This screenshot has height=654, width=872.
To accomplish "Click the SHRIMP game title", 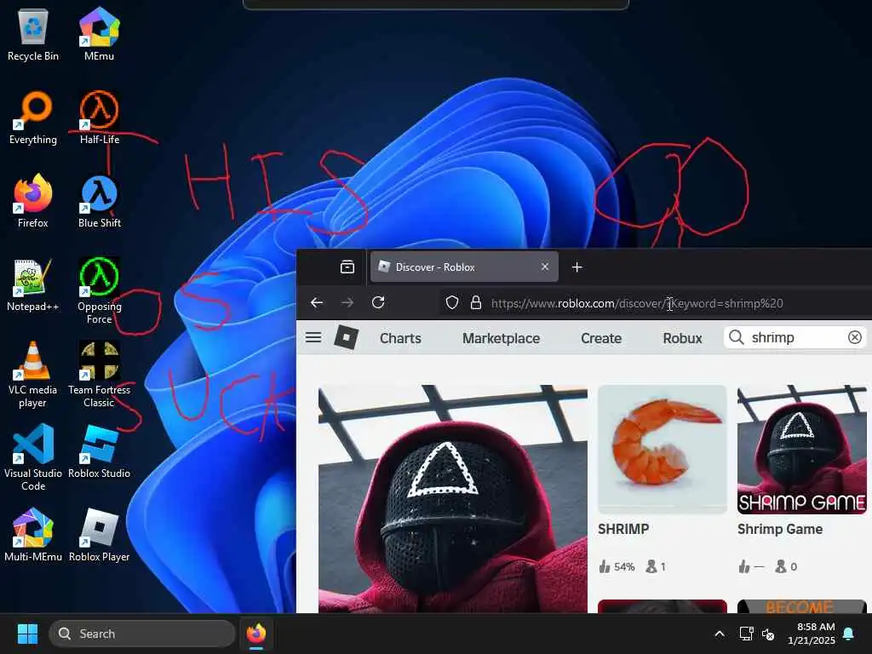I will point(623,529).
